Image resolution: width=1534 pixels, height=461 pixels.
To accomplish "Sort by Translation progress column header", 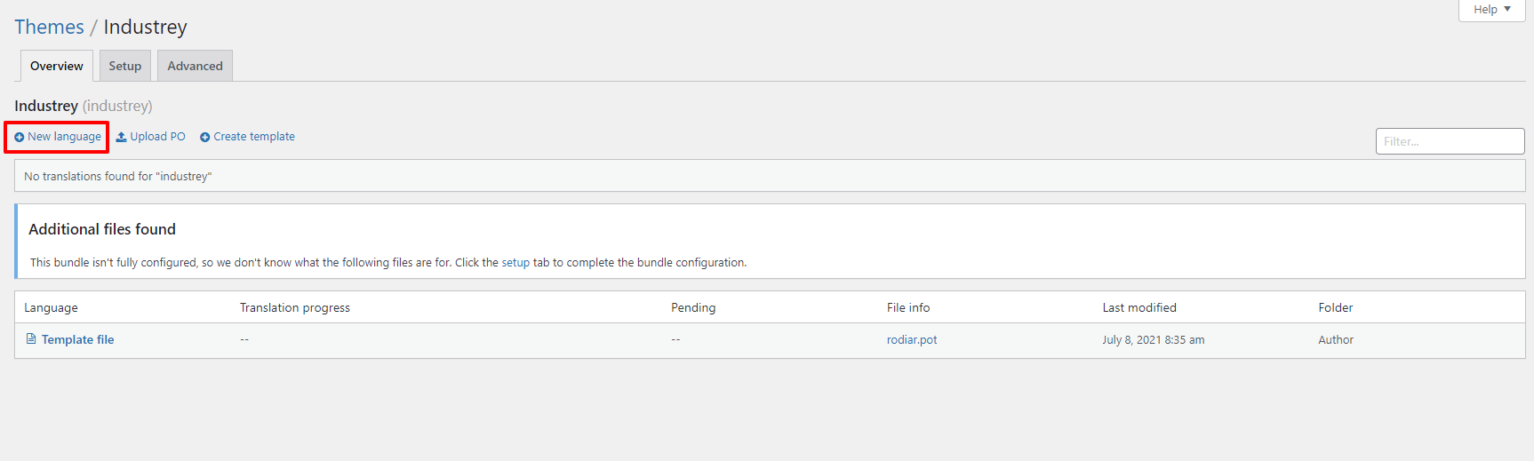I will [295, 308].
